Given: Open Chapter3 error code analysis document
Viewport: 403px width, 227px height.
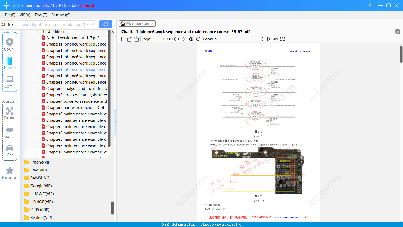Looking at the screenshot, I should coord(75,95).
